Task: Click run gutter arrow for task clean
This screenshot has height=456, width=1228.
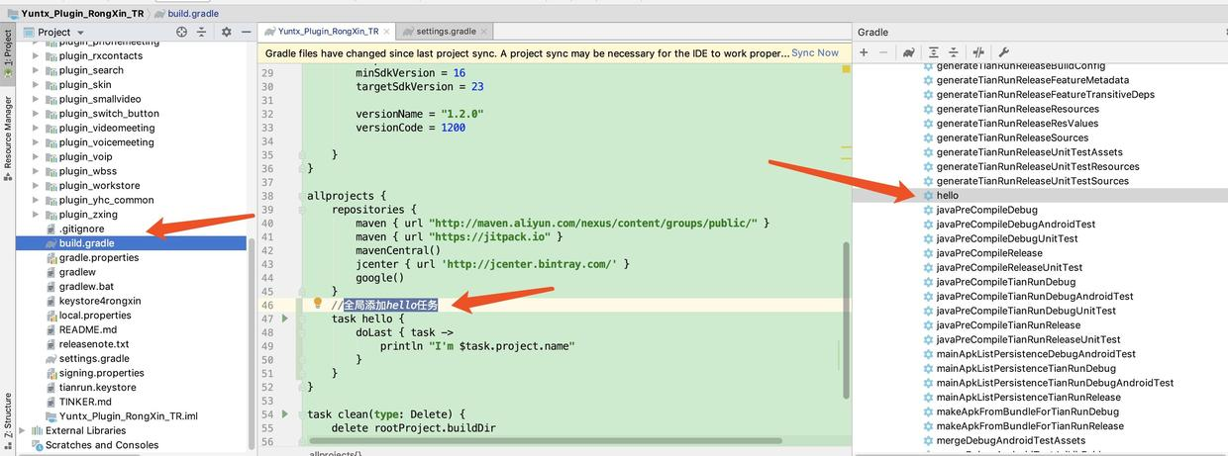Action: tap(285, 413)
